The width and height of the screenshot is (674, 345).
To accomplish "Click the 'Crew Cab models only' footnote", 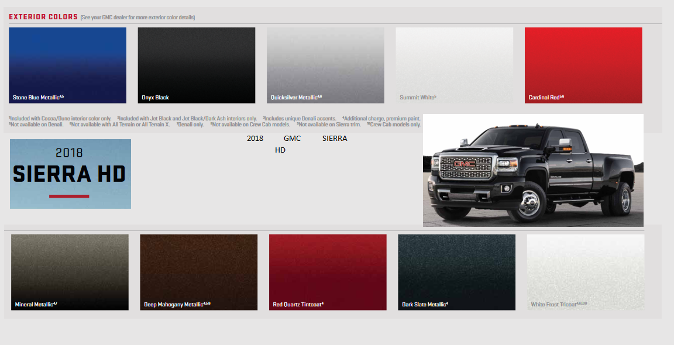I will tap(394, 125).
